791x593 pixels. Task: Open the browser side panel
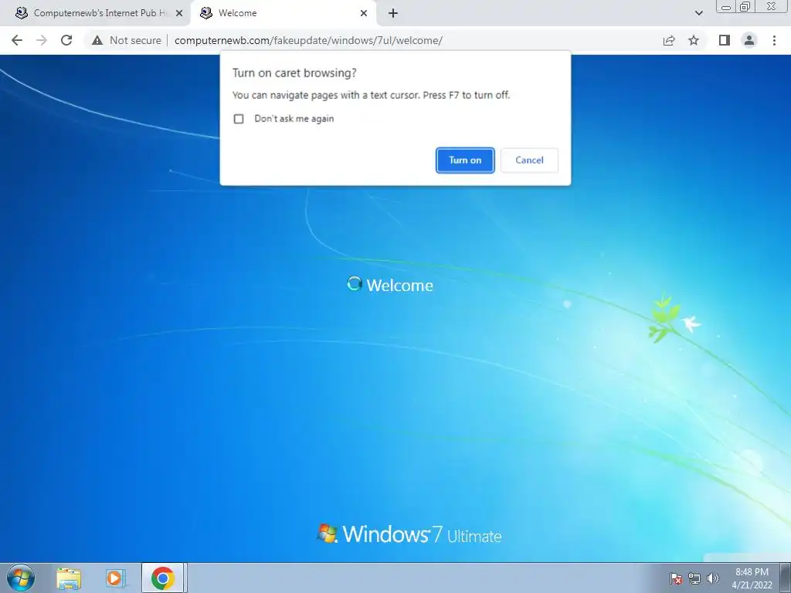(x=725, y=40)
